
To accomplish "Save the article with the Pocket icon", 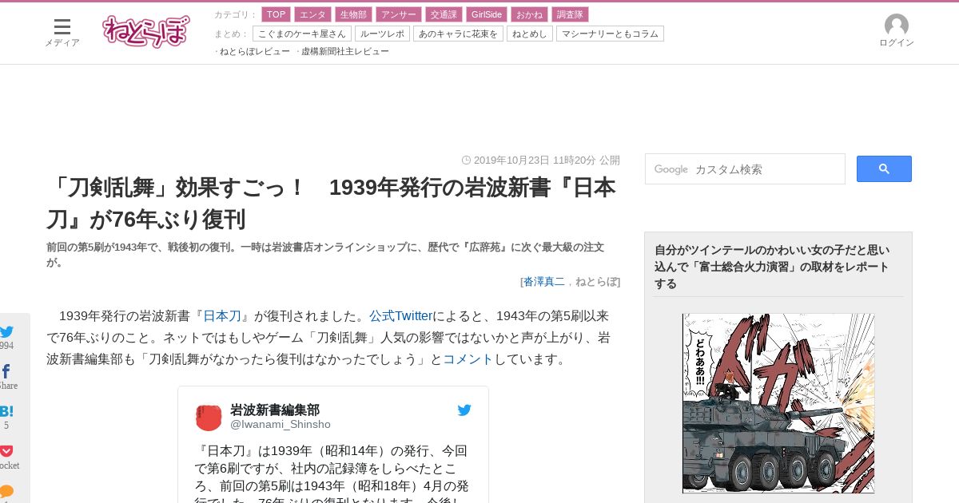I will click(x=6, y=451).
